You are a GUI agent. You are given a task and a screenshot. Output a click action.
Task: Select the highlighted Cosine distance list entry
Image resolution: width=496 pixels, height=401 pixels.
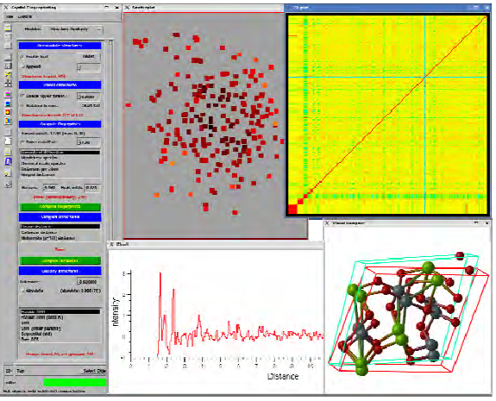point(60,227)
